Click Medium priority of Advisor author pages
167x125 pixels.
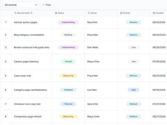[134, 22]
